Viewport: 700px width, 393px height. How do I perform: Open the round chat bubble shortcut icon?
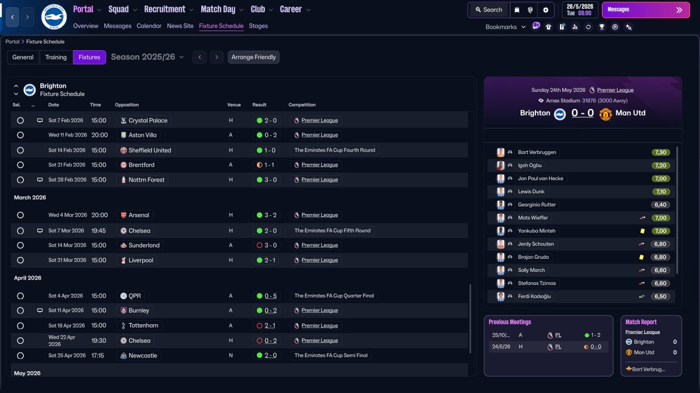pos(615,27)
